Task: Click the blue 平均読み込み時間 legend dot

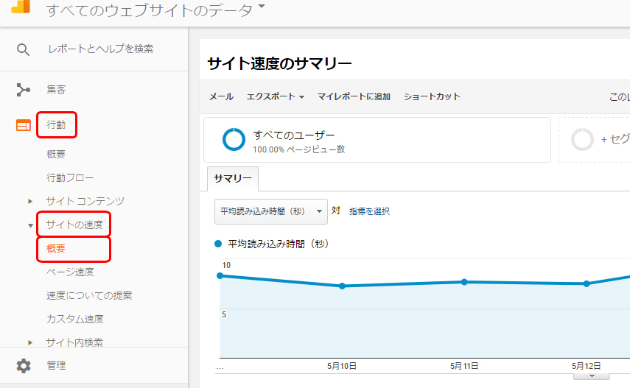Action: tap(218, 244)
